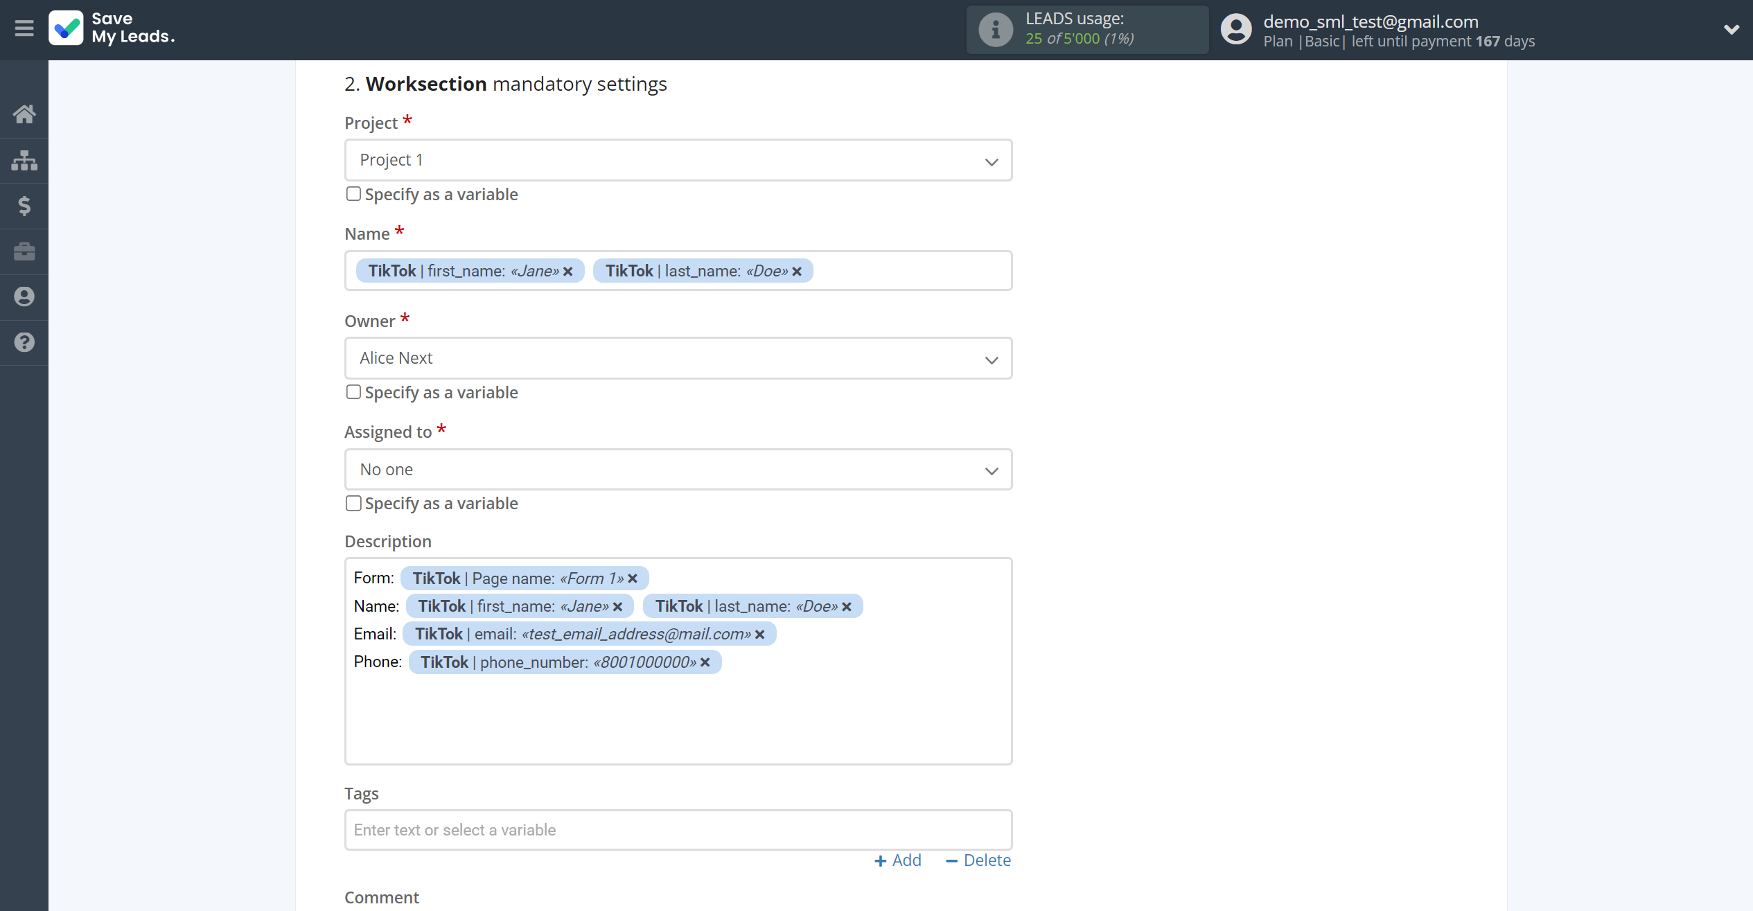Enable Specify as a variable under Project
The height and width of the screenshot is (911, 1753).
point(353,194)
